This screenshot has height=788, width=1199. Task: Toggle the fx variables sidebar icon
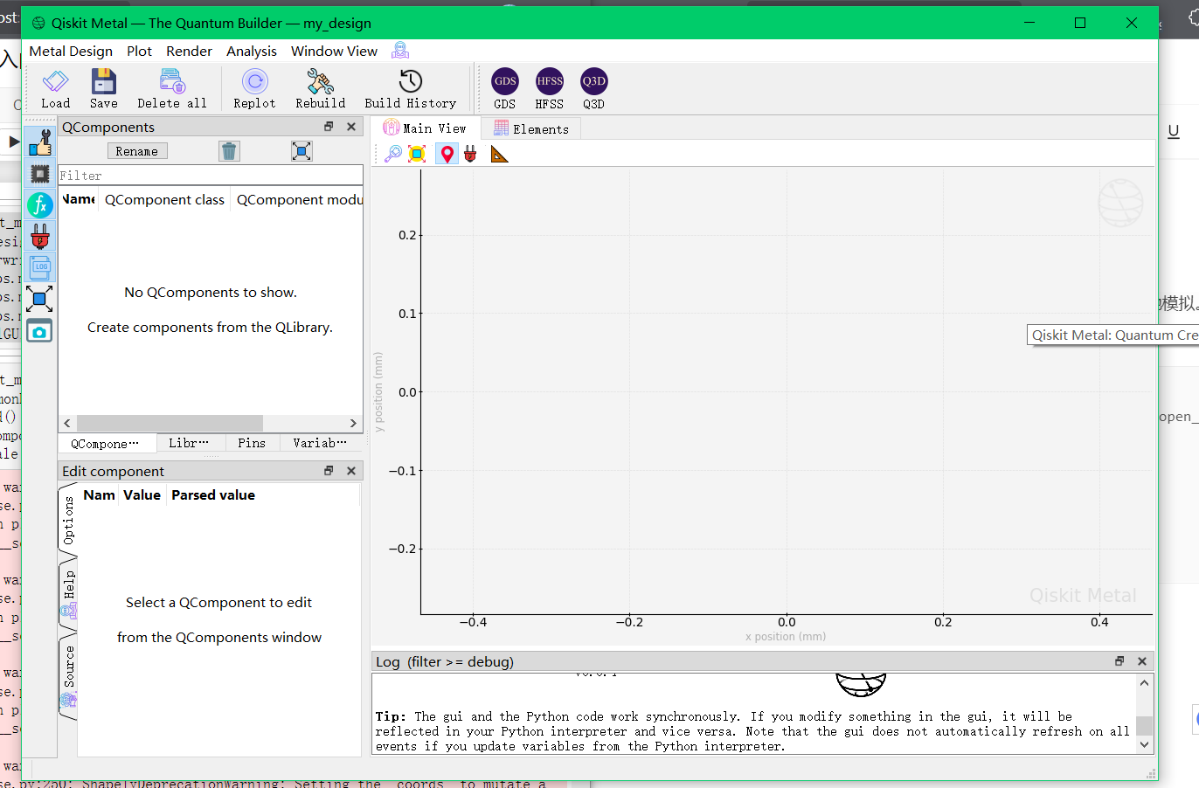click(39, 205)
